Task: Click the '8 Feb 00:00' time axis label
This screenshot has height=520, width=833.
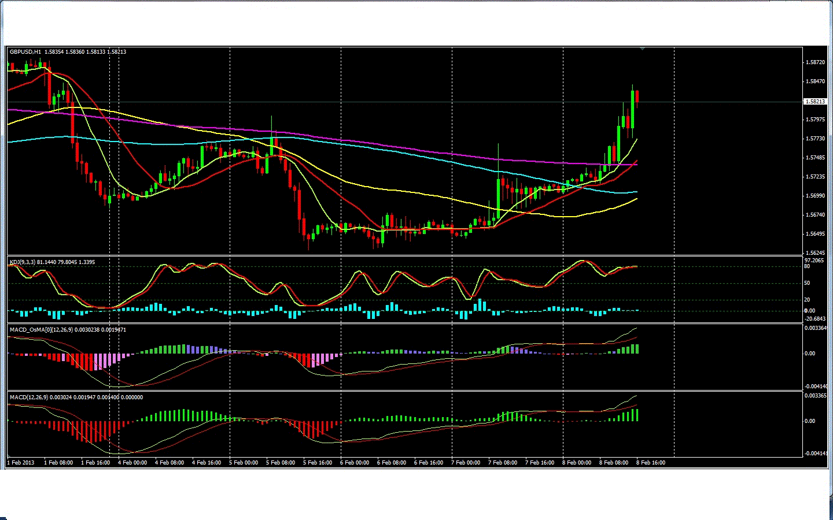Action: point(577,463)
